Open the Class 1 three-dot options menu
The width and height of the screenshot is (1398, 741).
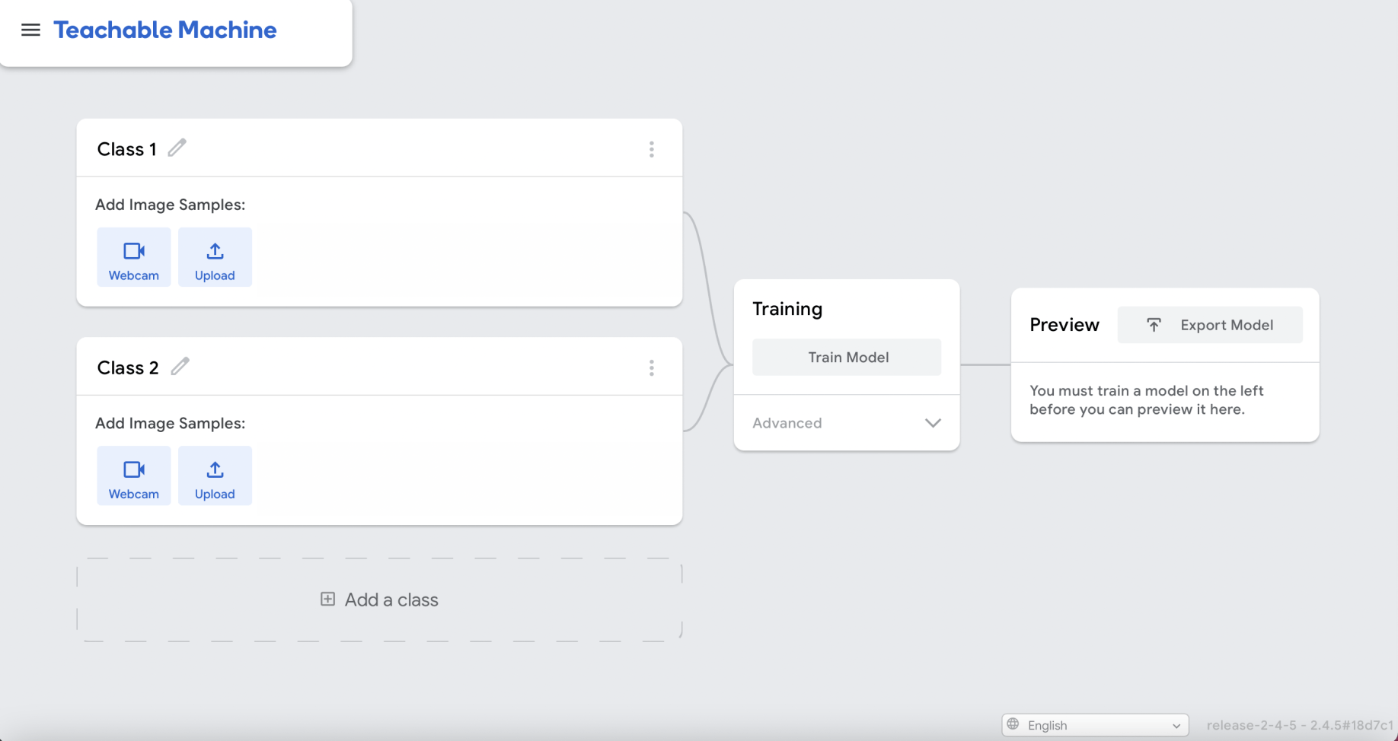pos(652,149)
